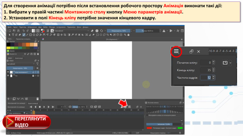Toggle wrap-around mode icon
Screen dimensions: 243x136
(178, 31)
